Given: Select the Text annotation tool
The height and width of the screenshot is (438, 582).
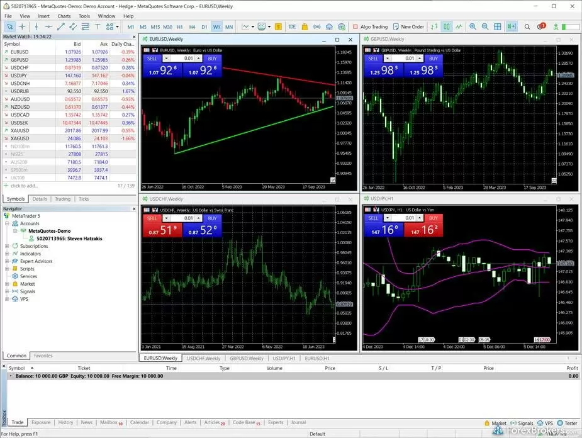Looking at the screenshot, I should pyautogui.click(x=97, y=26).
